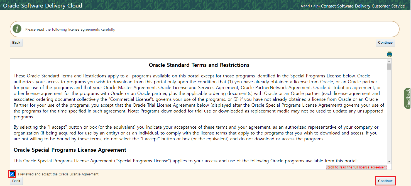Click 'Oracle Standard Terms and Restrictions' heading
Image resolution: width=411 pixels, height=186 pixels.
199,65
